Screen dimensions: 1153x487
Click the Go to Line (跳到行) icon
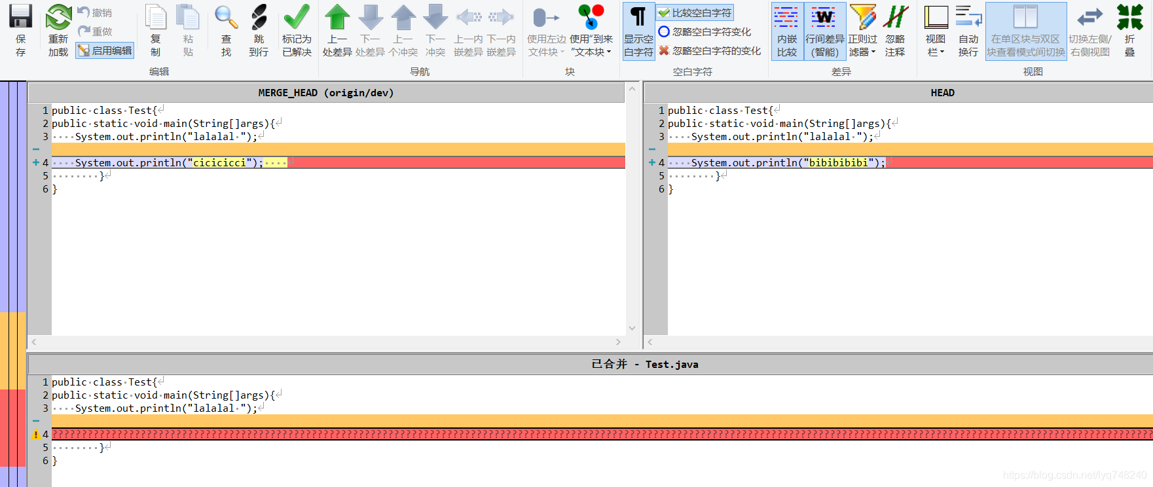pos(259,18)
